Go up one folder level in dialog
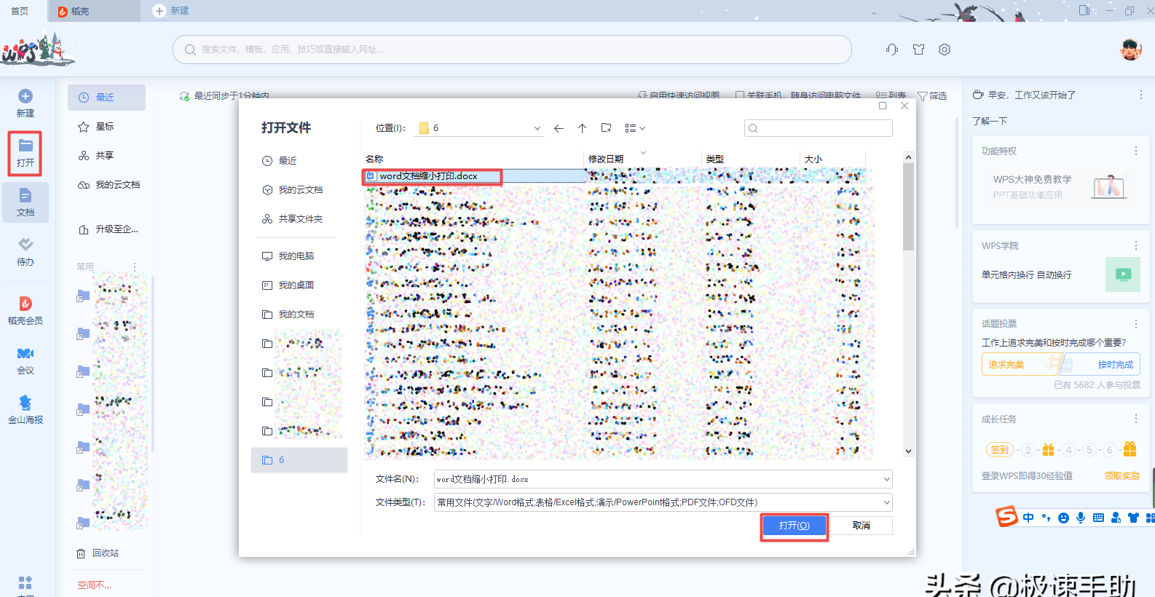Viewport: 1155px width, 597px height. tap(582, 128)
